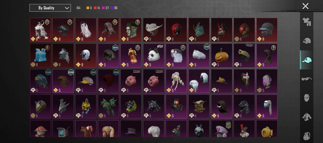Select the face mask category icon
The image size is (323, 143).
[307, 98]
